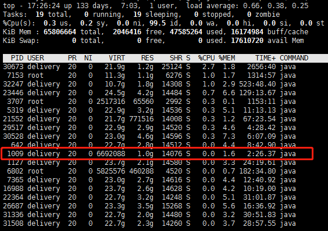Click TIME+ value 2656:40
Image resolution: width=328 pixels, height=231 pixels.
click(262, 67)
